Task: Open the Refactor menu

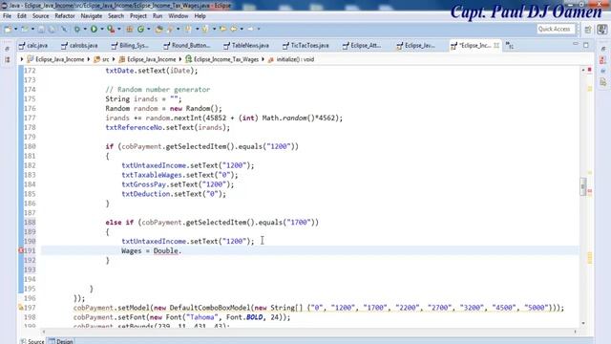Action: pyautogui.click(x=65, y=16)
